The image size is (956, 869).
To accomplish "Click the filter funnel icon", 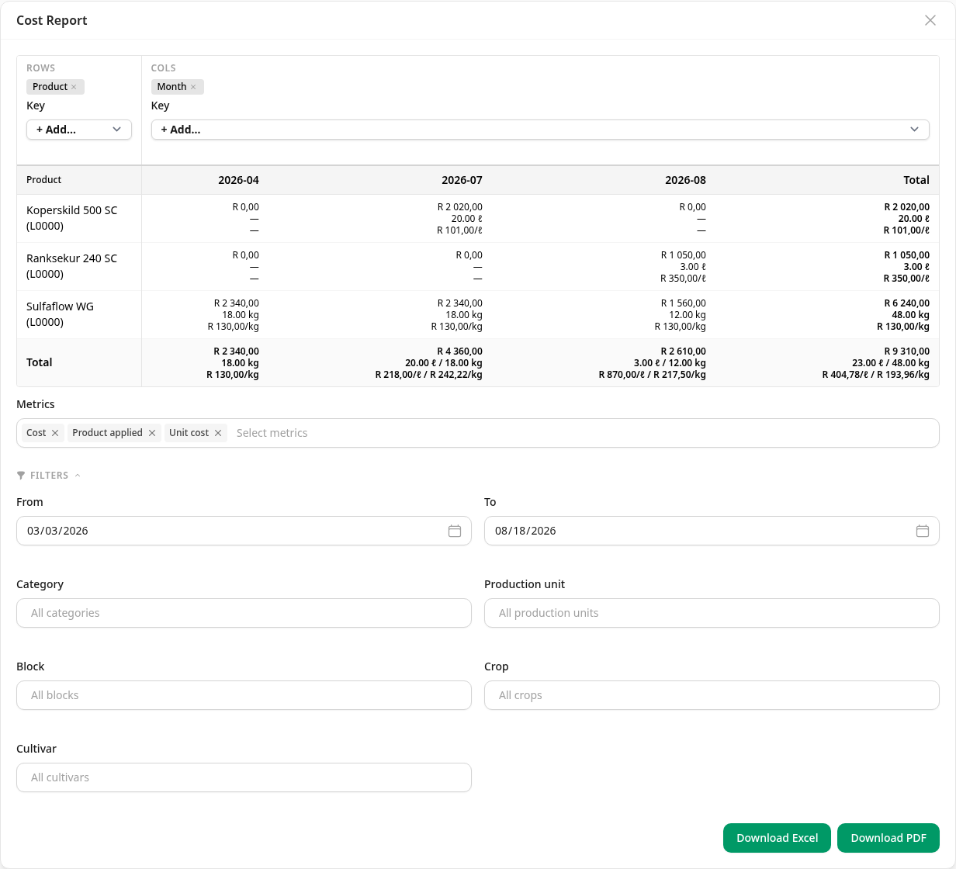I will pos(21,476).
